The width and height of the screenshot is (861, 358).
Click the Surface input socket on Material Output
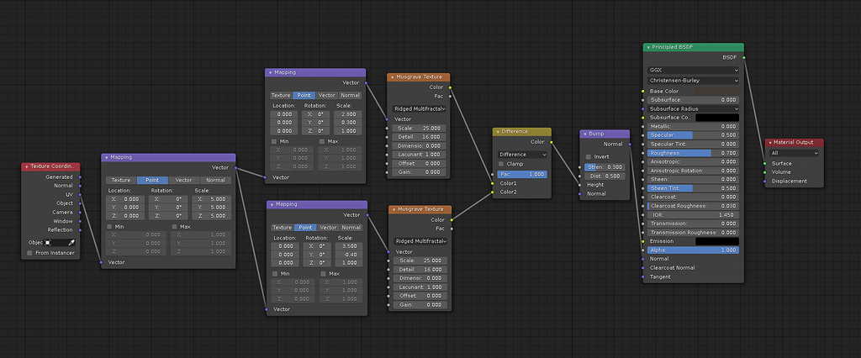click(765, 164)
